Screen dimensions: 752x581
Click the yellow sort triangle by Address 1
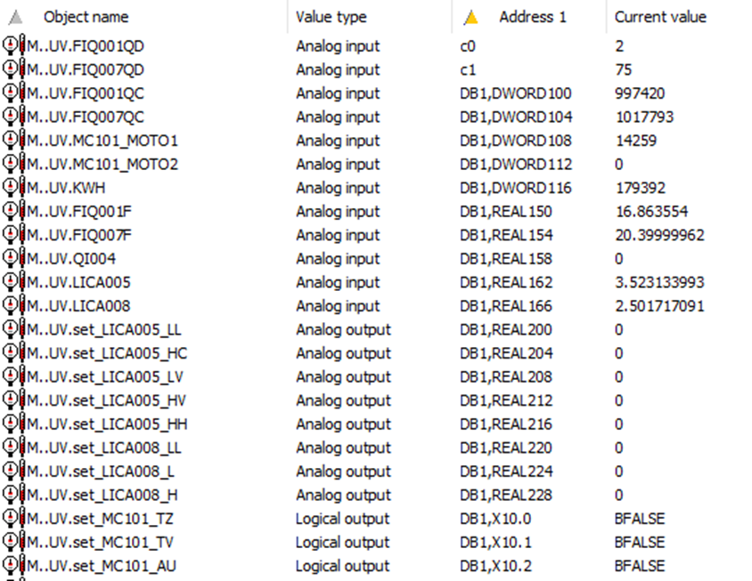[471, 17]
